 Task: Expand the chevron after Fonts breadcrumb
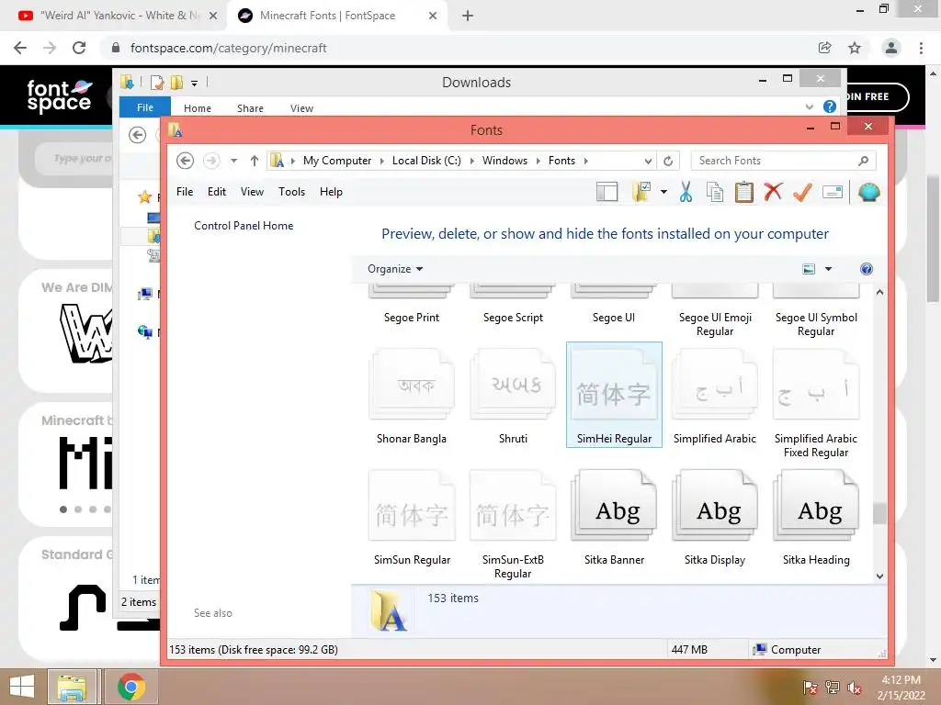click(585, 161)
